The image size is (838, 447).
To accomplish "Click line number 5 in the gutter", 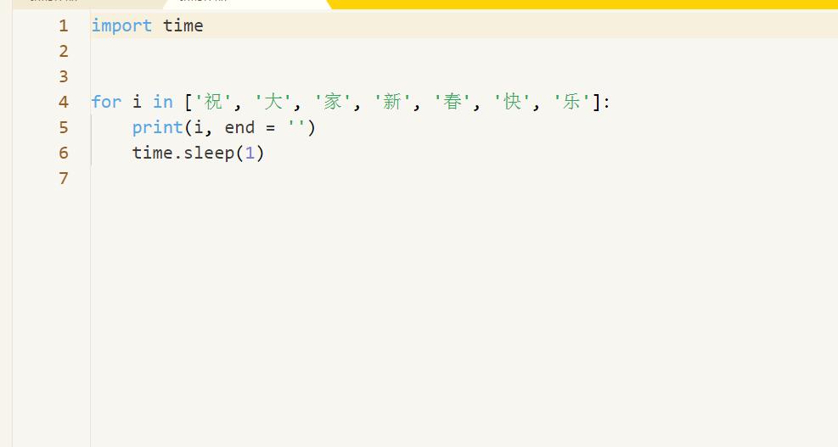I will [64, 127].
